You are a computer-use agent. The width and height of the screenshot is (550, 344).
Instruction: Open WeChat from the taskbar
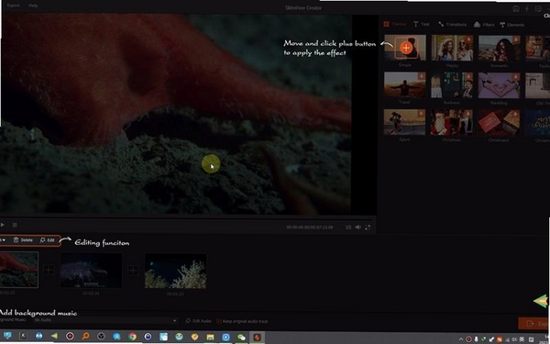tap(241, 337)
